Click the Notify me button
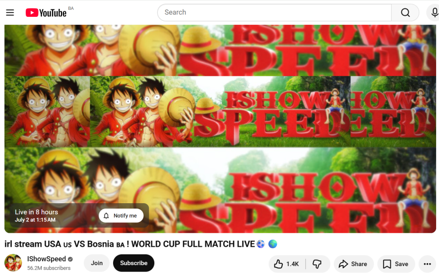Viewport: 439px width, 274px height. (x=121, y=216)
